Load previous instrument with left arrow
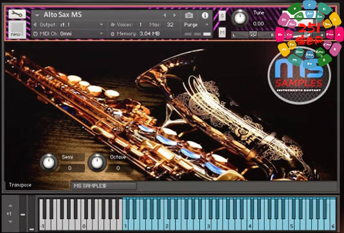Screen dimensions: 344x233 pyautogui.click(x=165, y=15)
